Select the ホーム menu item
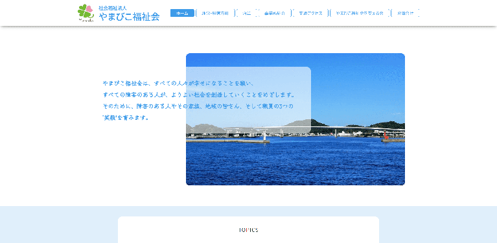The width and height of the screenshot is (497, 243). (x=182, y=13)
